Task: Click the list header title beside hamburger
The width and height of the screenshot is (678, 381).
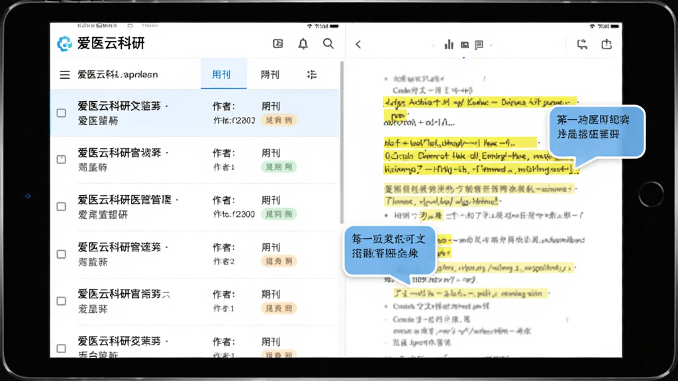Action: coord(118,75)
